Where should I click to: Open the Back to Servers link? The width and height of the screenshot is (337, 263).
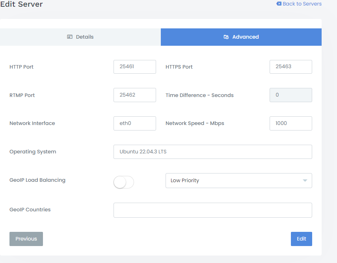pos(299,4)
